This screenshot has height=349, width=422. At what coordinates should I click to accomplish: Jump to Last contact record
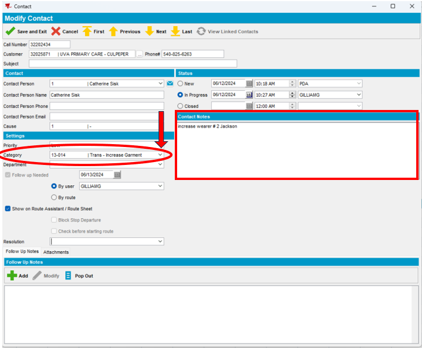175,31
